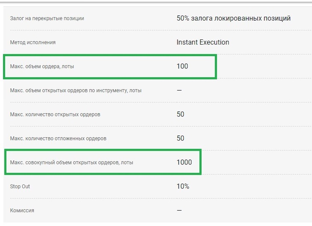Click value 50 beside 'количество отложенных ордеров'
The width and height of the screenshot is (312, 226).
181,139
